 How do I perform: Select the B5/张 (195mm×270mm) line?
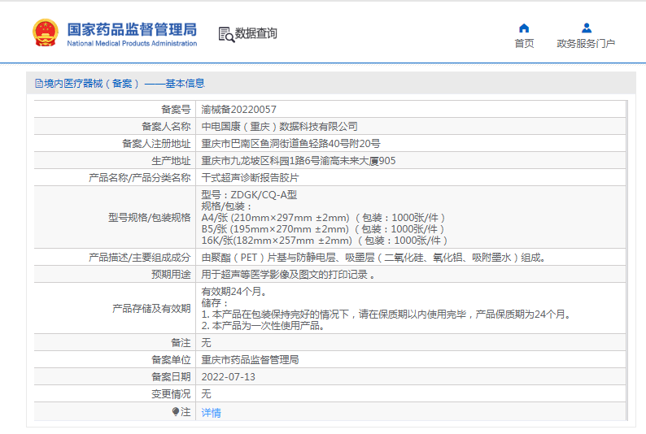(x=322, y=229)
